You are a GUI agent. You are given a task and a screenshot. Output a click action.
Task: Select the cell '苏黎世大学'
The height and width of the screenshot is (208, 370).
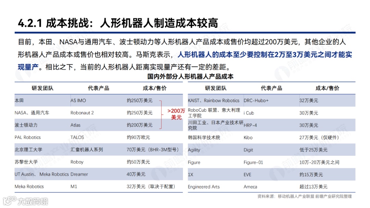pyautogui.click(x=26, y=162)
